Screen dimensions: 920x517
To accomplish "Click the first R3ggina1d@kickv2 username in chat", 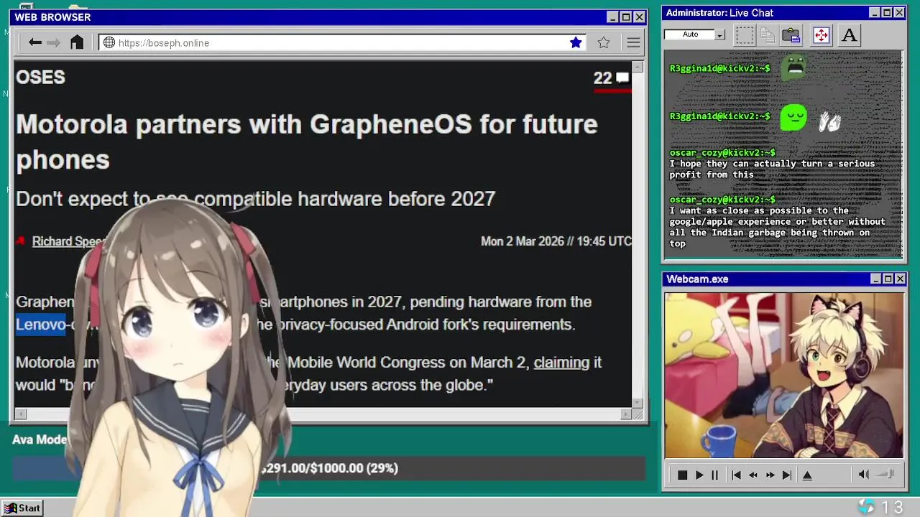I will 719,68.
